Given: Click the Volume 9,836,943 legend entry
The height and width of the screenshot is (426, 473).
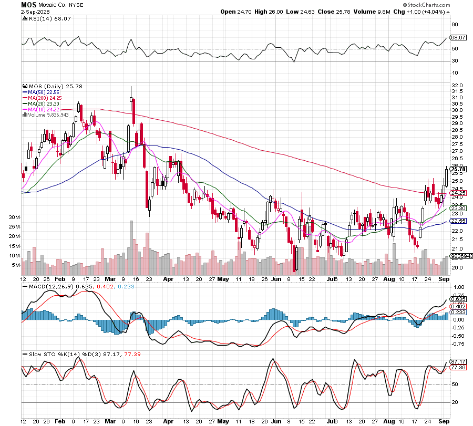Looking at the screenshot, I should coord(48,115).
